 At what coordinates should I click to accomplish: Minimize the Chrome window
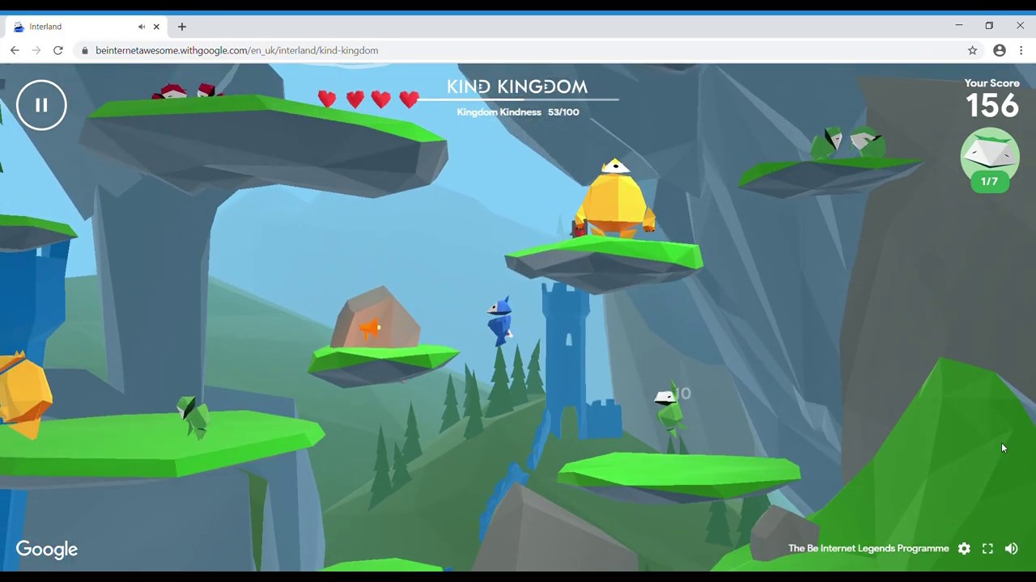(x=958, y=26)
